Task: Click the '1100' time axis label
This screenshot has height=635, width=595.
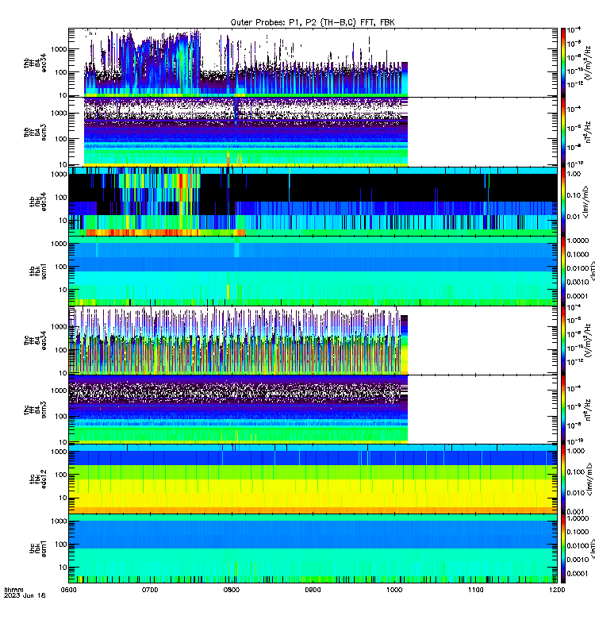Action: click(x=475, y=590)
